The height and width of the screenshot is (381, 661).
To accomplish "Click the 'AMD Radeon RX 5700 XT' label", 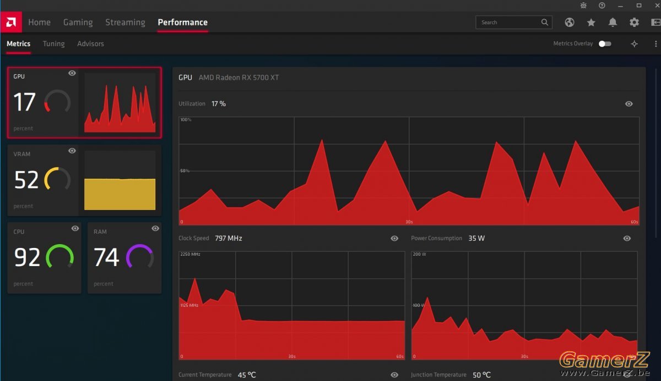I will 239,78.
